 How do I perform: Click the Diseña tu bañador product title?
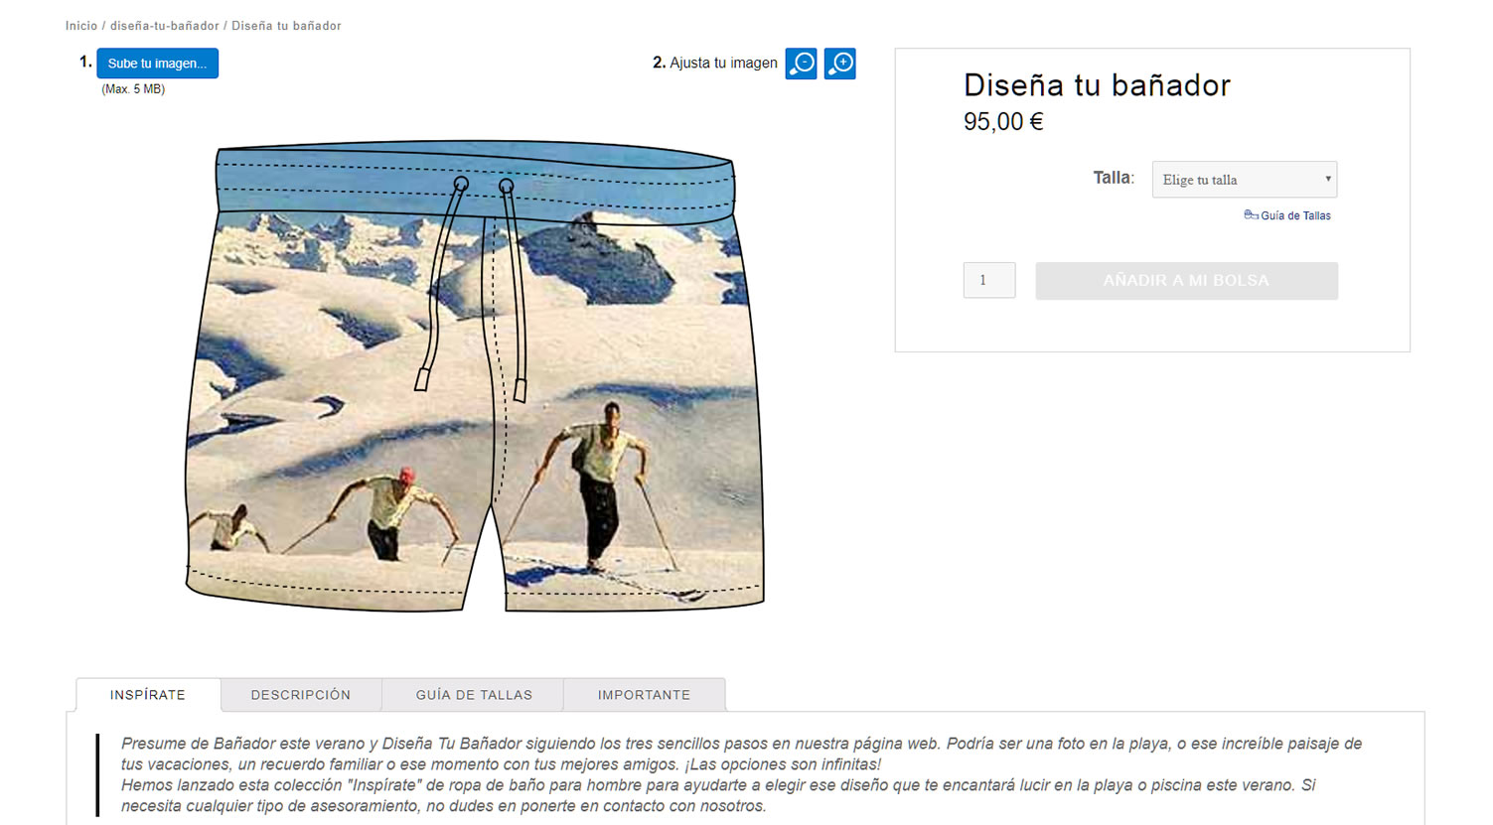coord(1097,85)
